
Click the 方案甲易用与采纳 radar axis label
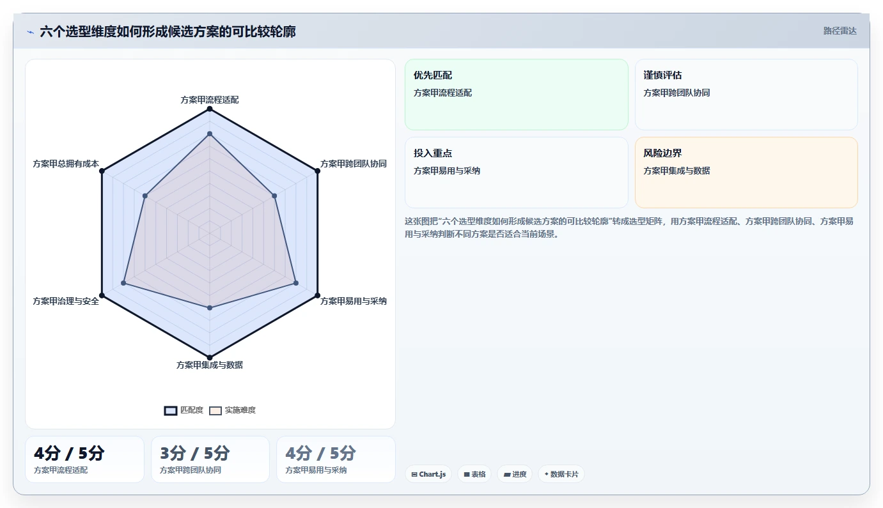(x=353, y=301)
